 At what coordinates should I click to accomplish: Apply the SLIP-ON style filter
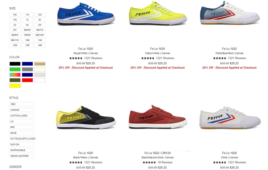(21, 145)
